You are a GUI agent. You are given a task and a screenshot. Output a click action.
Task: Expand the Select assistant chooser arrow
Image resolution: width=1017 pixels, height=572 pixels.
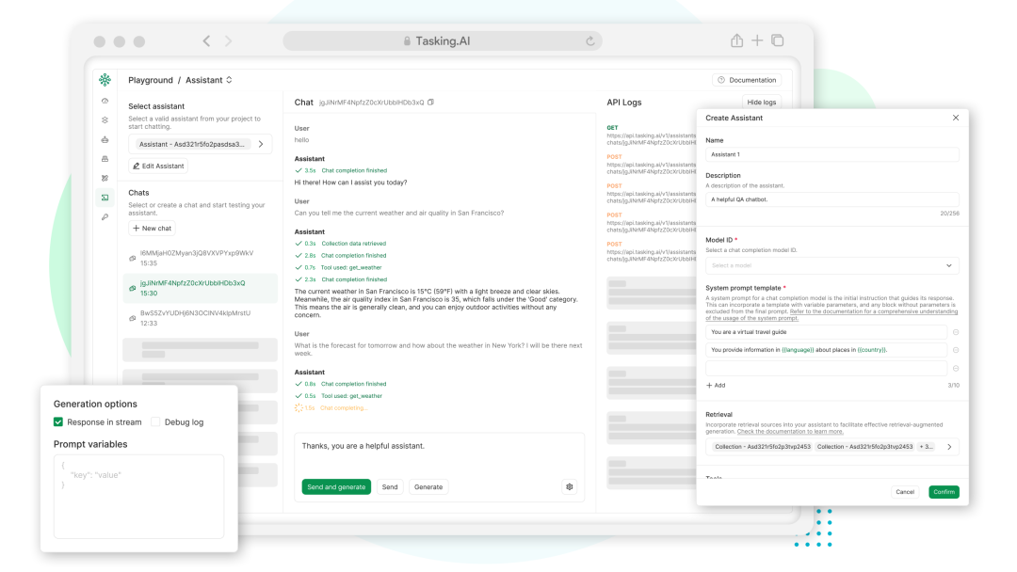click(x=262, y=144)
